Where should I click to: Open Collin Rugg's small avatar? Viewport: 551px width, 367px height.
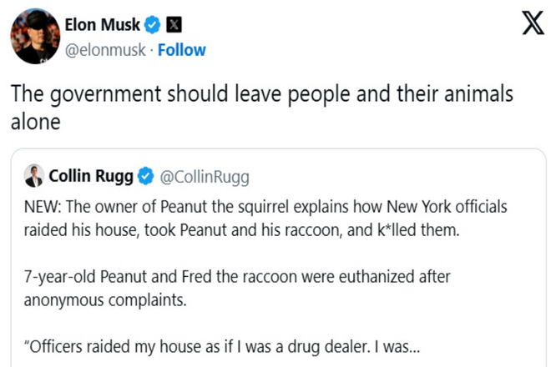34,176
